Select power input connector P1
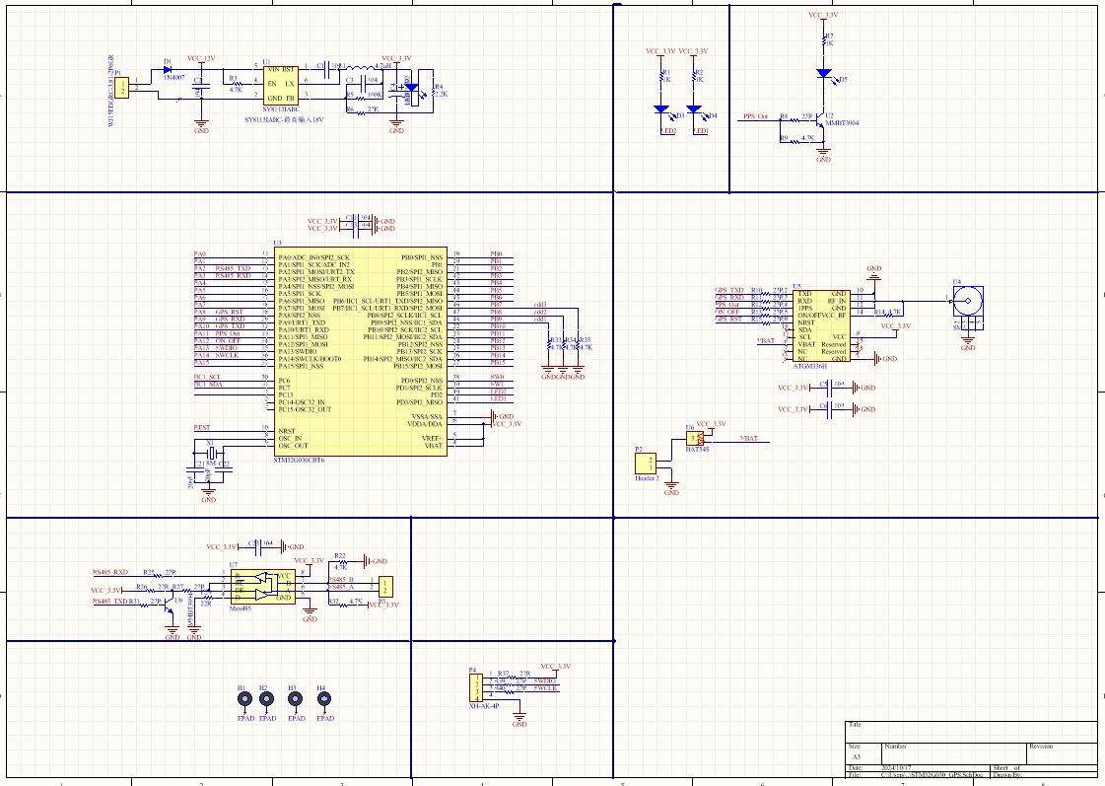 pyautogui.click(x=122, y=88)
